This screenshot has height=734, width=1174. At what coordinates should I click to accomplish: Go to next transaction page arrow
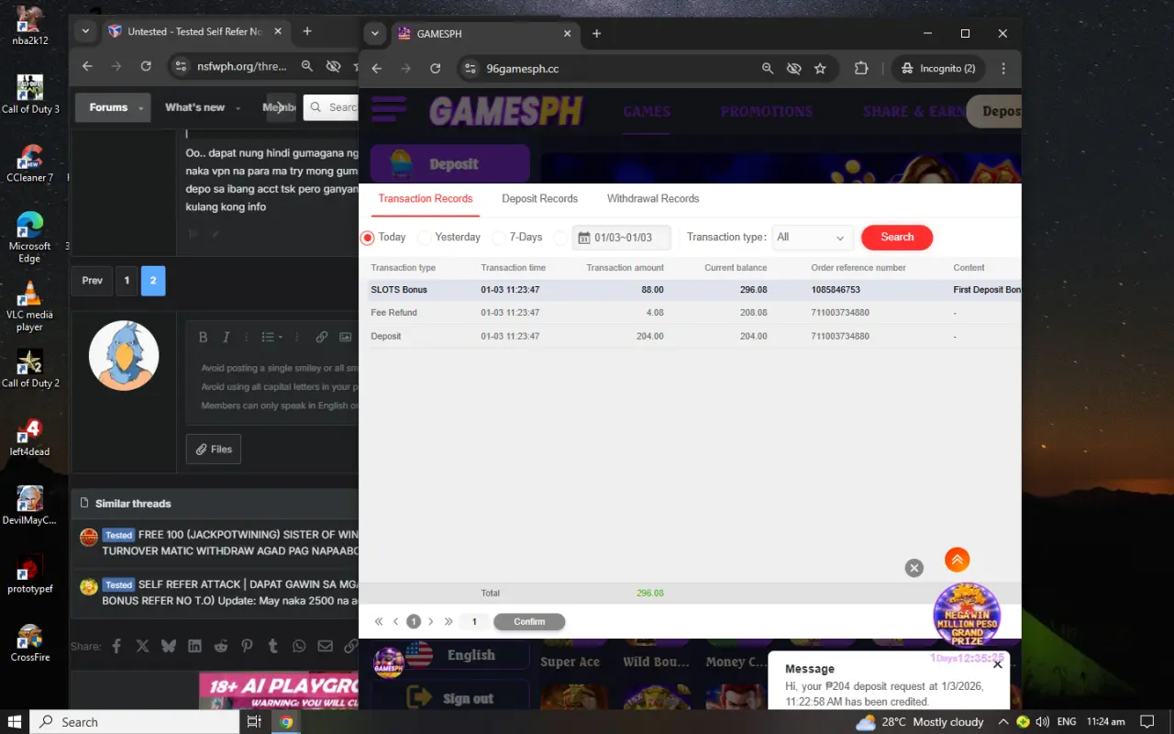(431, 622)
